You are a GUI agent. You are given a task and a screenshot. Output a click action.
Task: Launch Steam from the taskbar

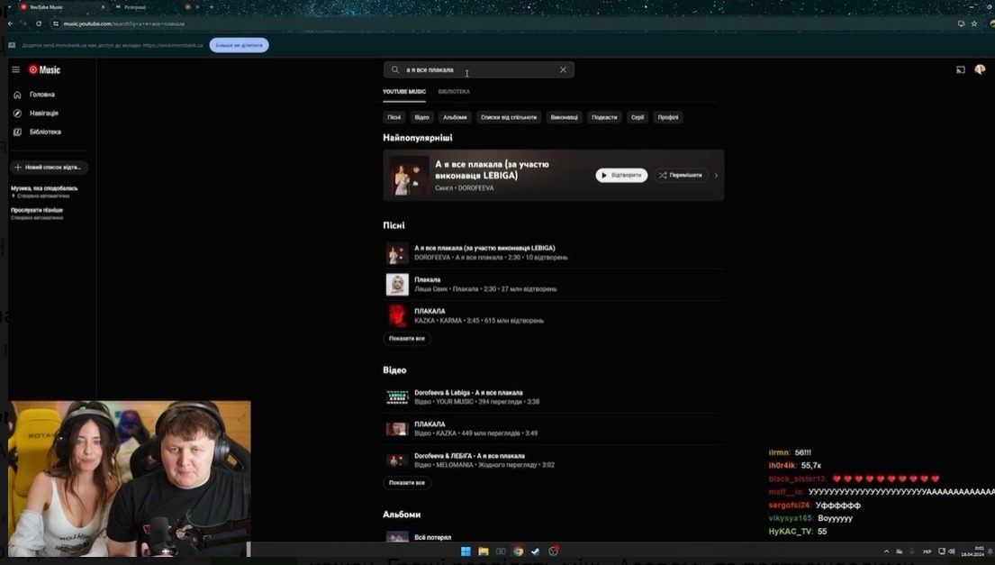pos(536,551)
